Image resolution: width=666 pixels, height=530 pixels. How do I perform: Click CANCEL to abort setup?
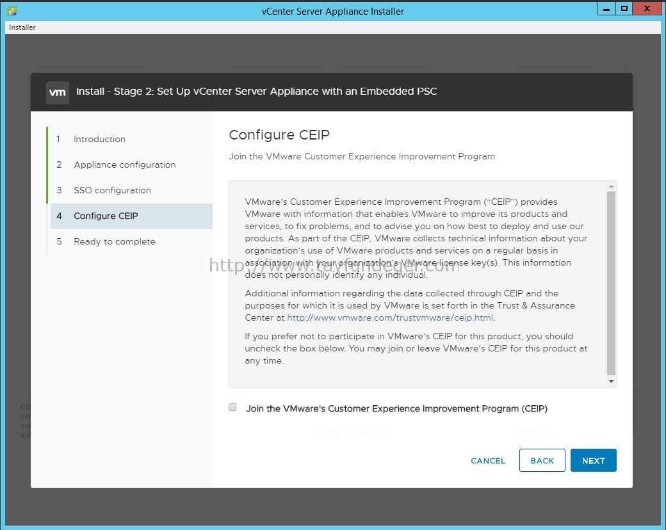coord(488,461)
